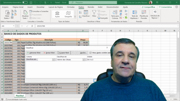Click the Acessibilidade: tudo certo status

(x=16, y=99)
